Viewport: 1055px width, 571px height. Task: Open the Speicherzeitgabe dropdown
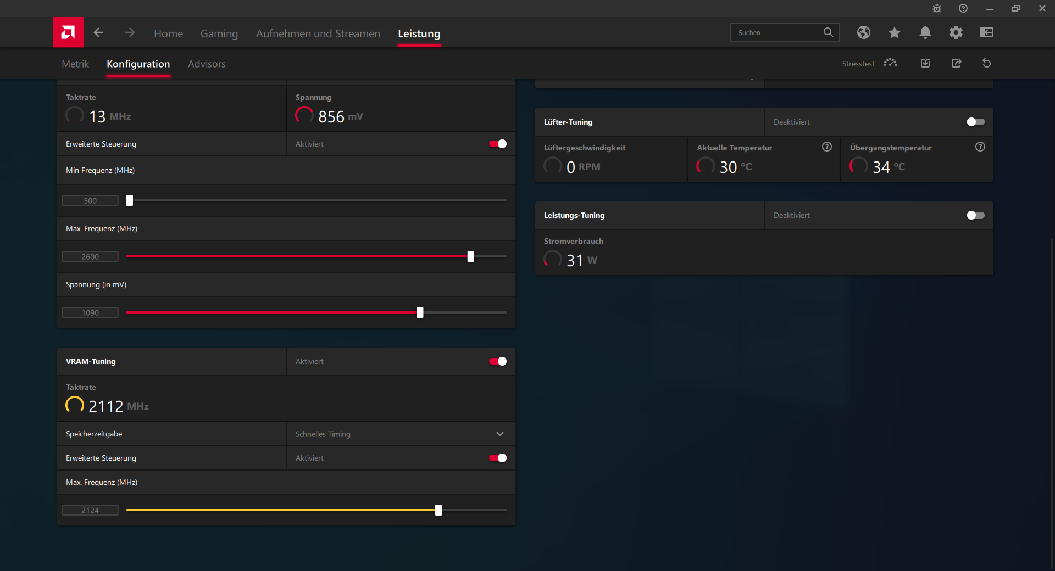[401, 434]
